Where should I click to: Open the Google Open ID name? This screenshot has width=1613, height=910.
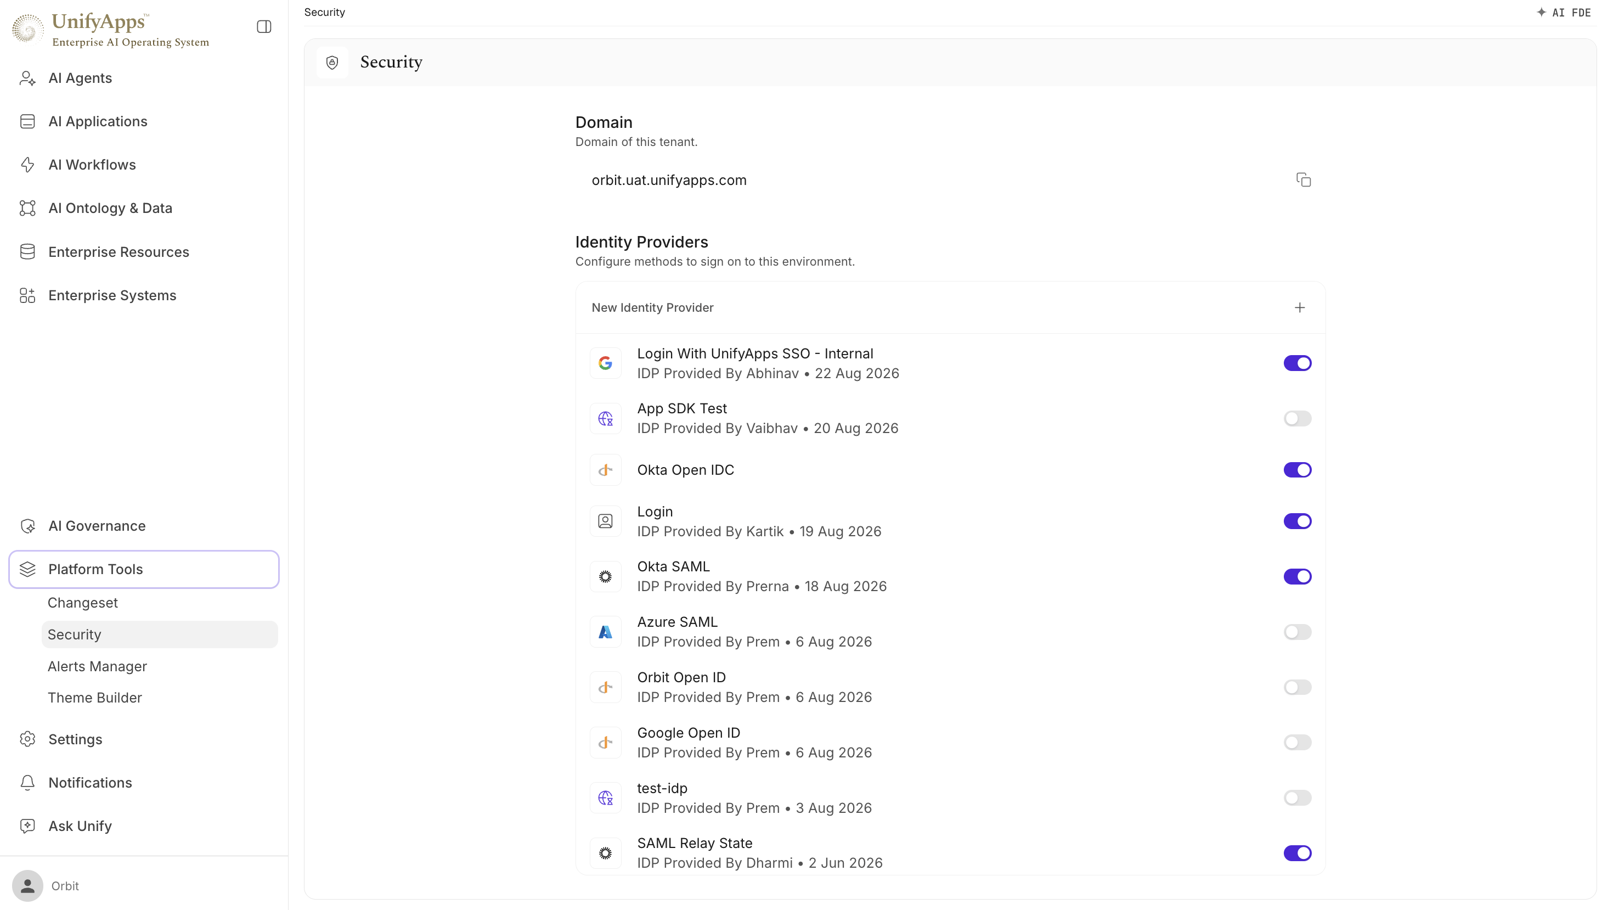point(689,733)
